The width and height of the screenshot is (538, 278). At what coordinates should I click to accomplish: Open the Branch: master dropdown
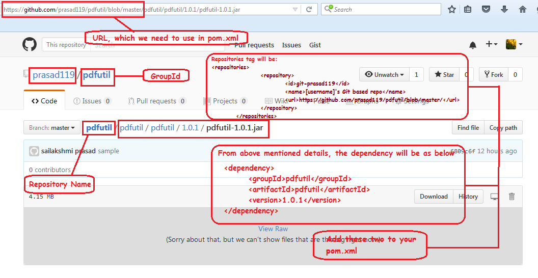coord(52,127)
